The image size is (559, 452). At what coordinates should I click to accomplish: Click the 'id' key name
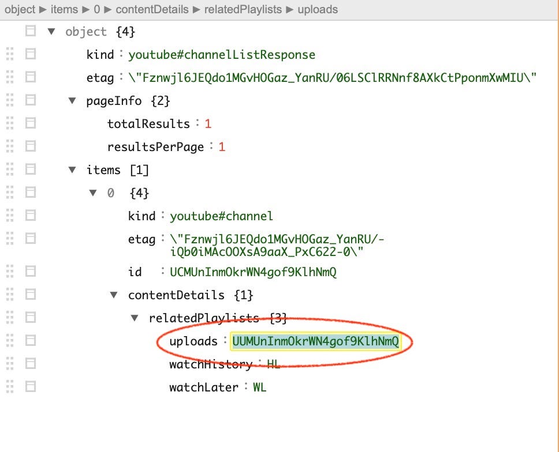[x=135, y=272]
